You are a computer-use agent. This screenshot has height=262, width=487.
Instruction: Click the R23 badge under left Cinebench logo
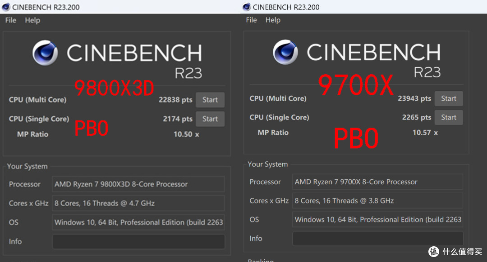(x=188, y=72)
